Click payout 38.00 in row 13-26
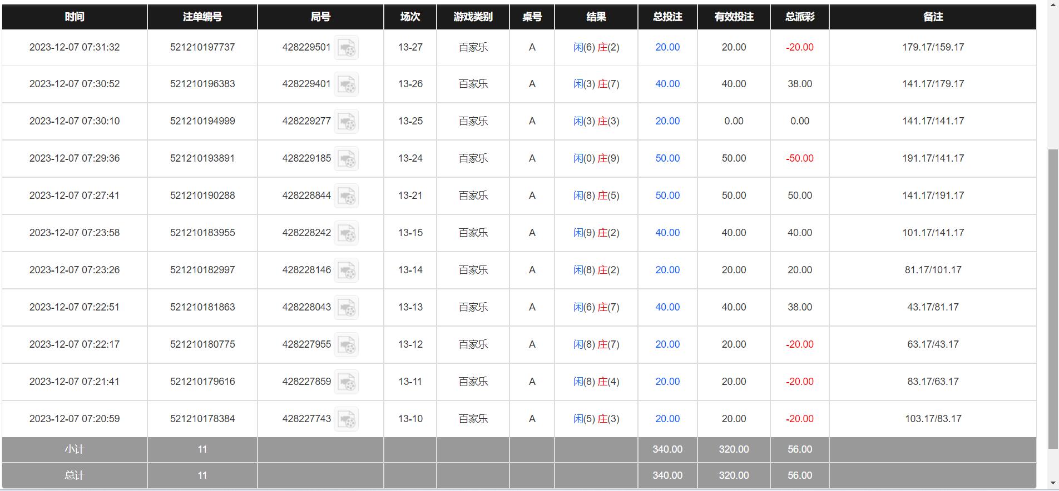This screenshot has height=491, width=1059. click(x=800, y=84)
